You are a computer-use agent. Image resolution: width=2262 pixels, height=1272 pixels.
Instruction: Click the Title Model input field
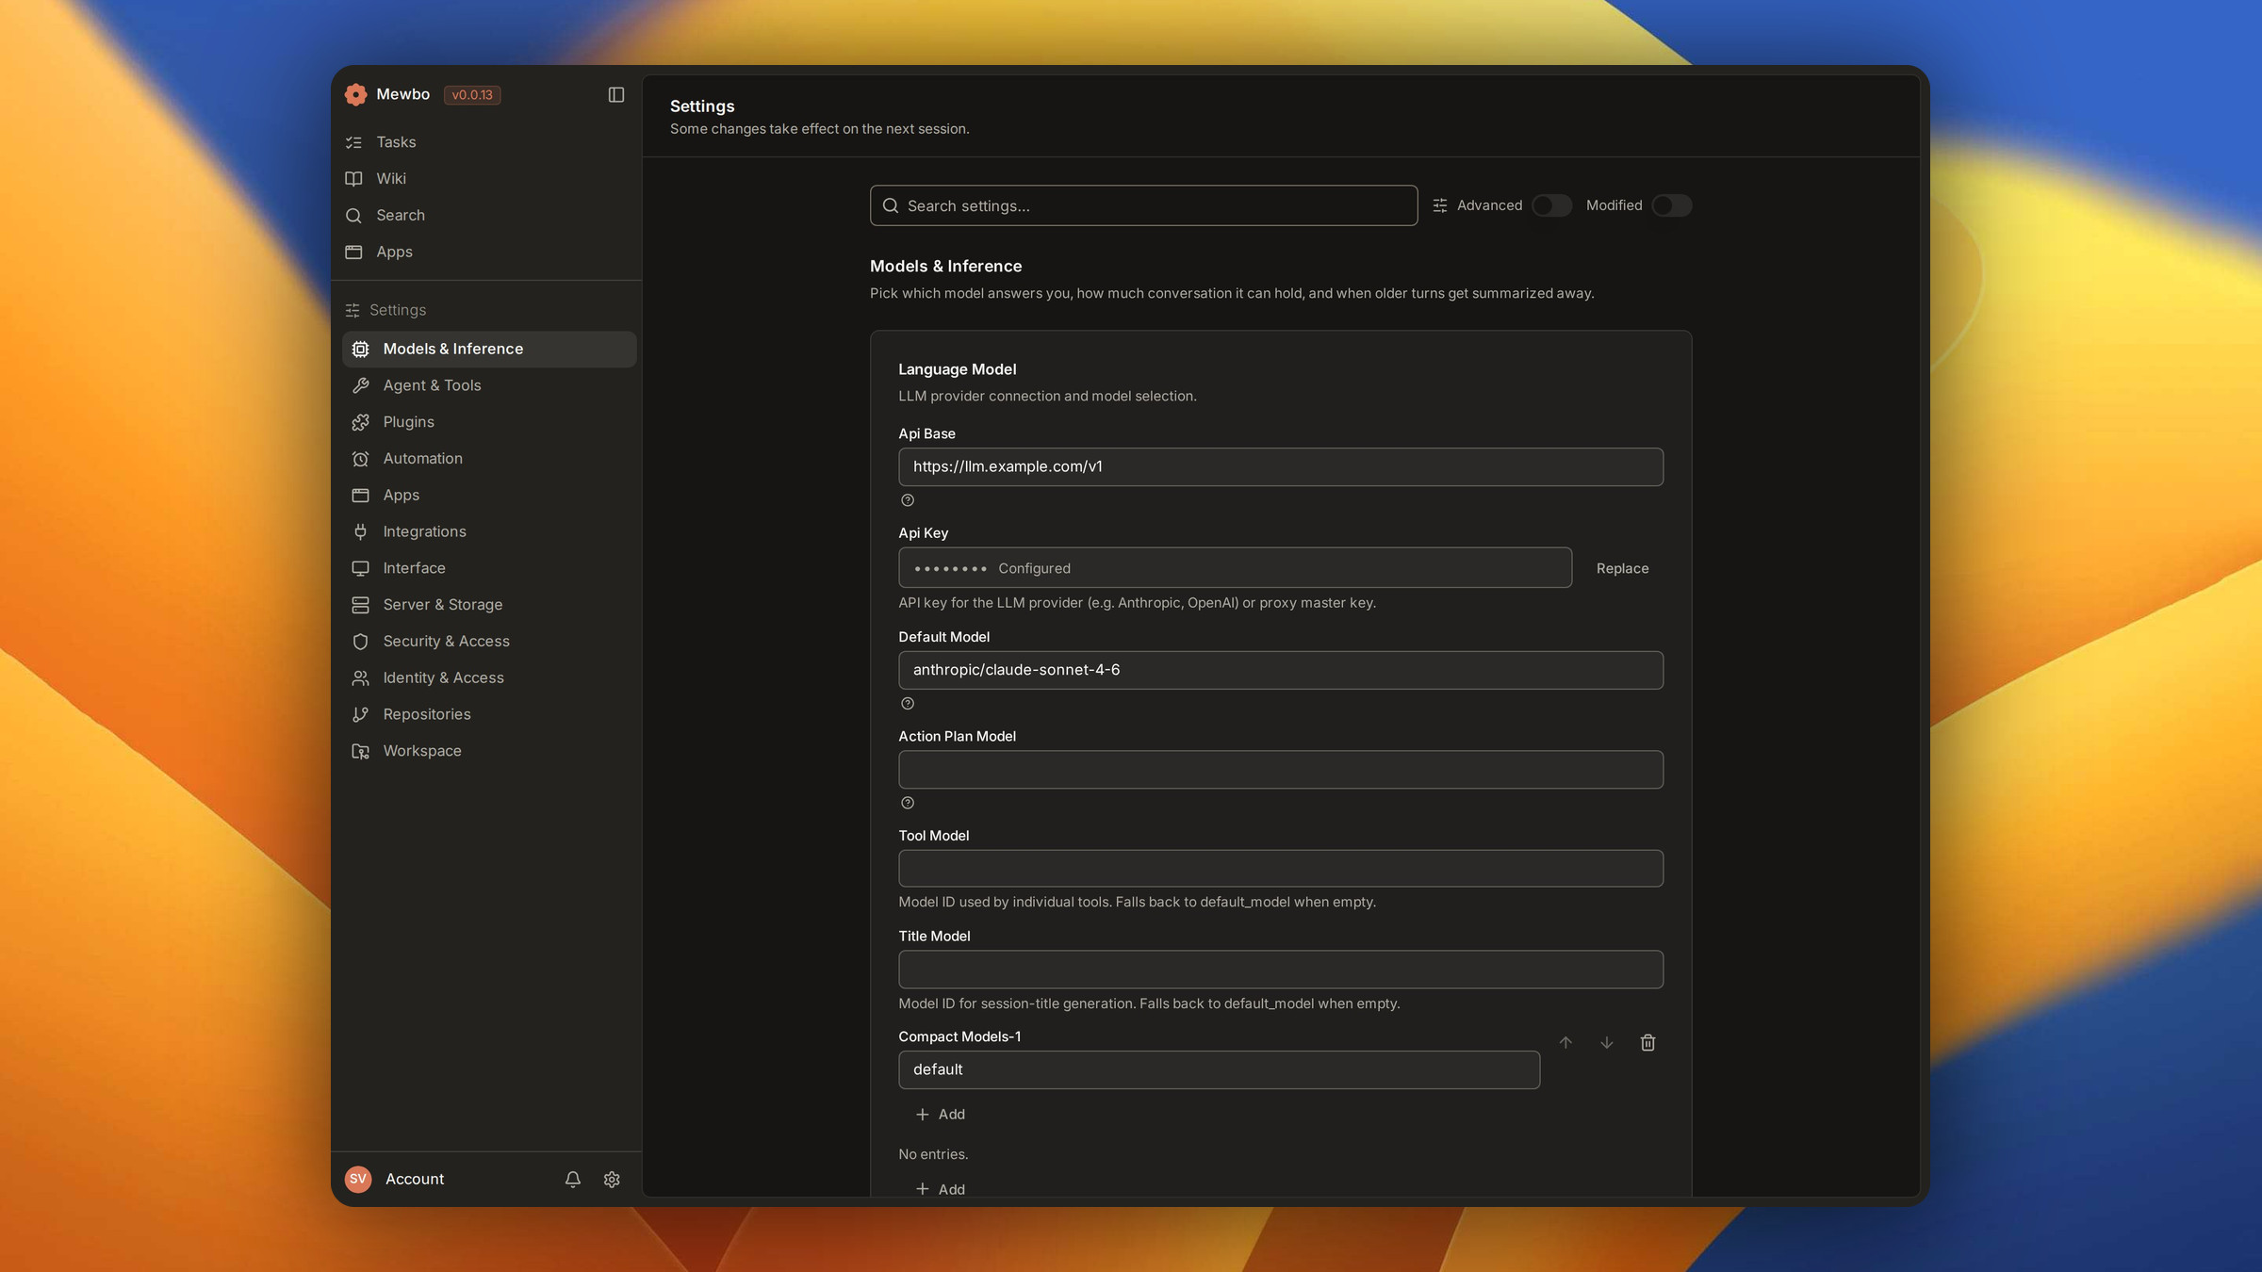coord(1281,970)
